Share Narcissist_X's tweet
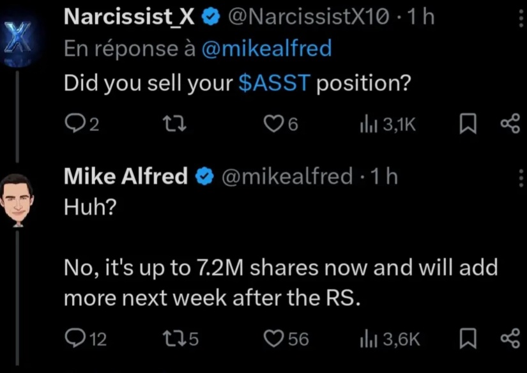 (x=510, y=124)
